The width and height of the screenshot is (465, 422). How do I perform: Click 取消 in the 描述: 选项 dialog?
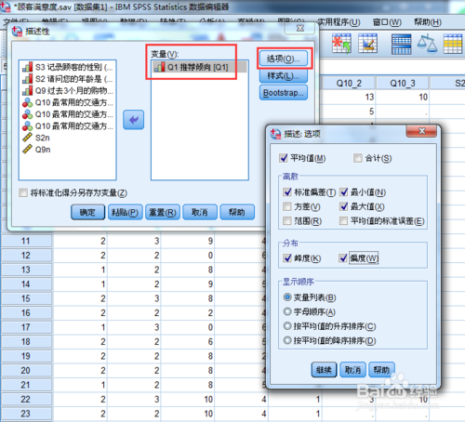click(x=352, y=370)
